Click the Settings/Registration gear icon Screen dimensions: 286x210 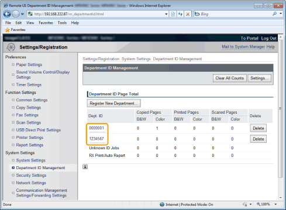point(11,47)
